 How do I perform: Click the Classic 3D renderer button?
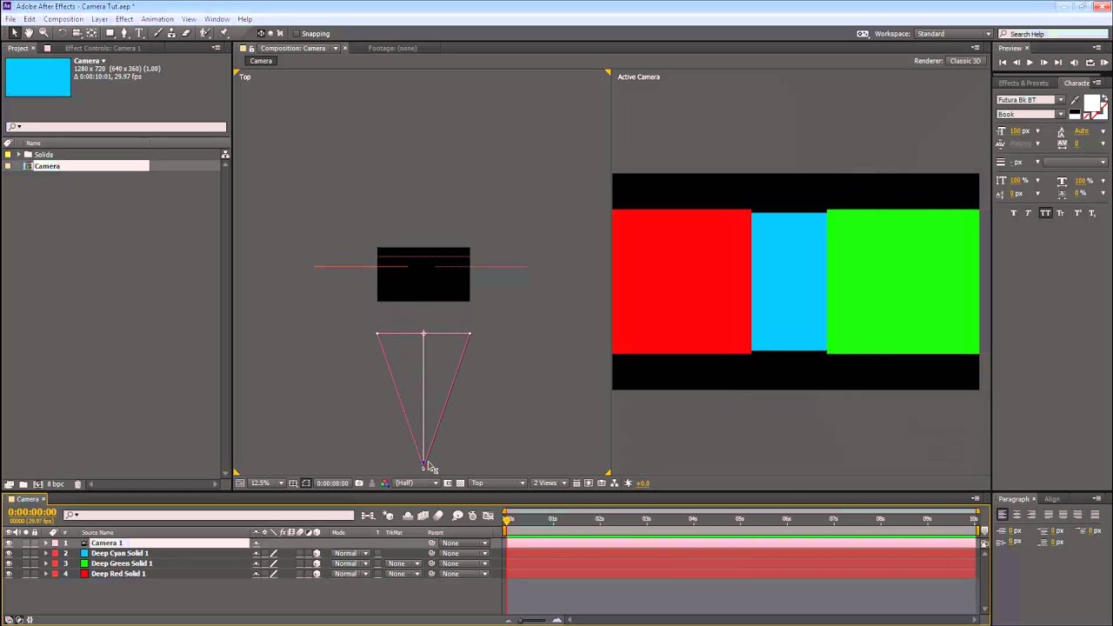tap(964, 61)
